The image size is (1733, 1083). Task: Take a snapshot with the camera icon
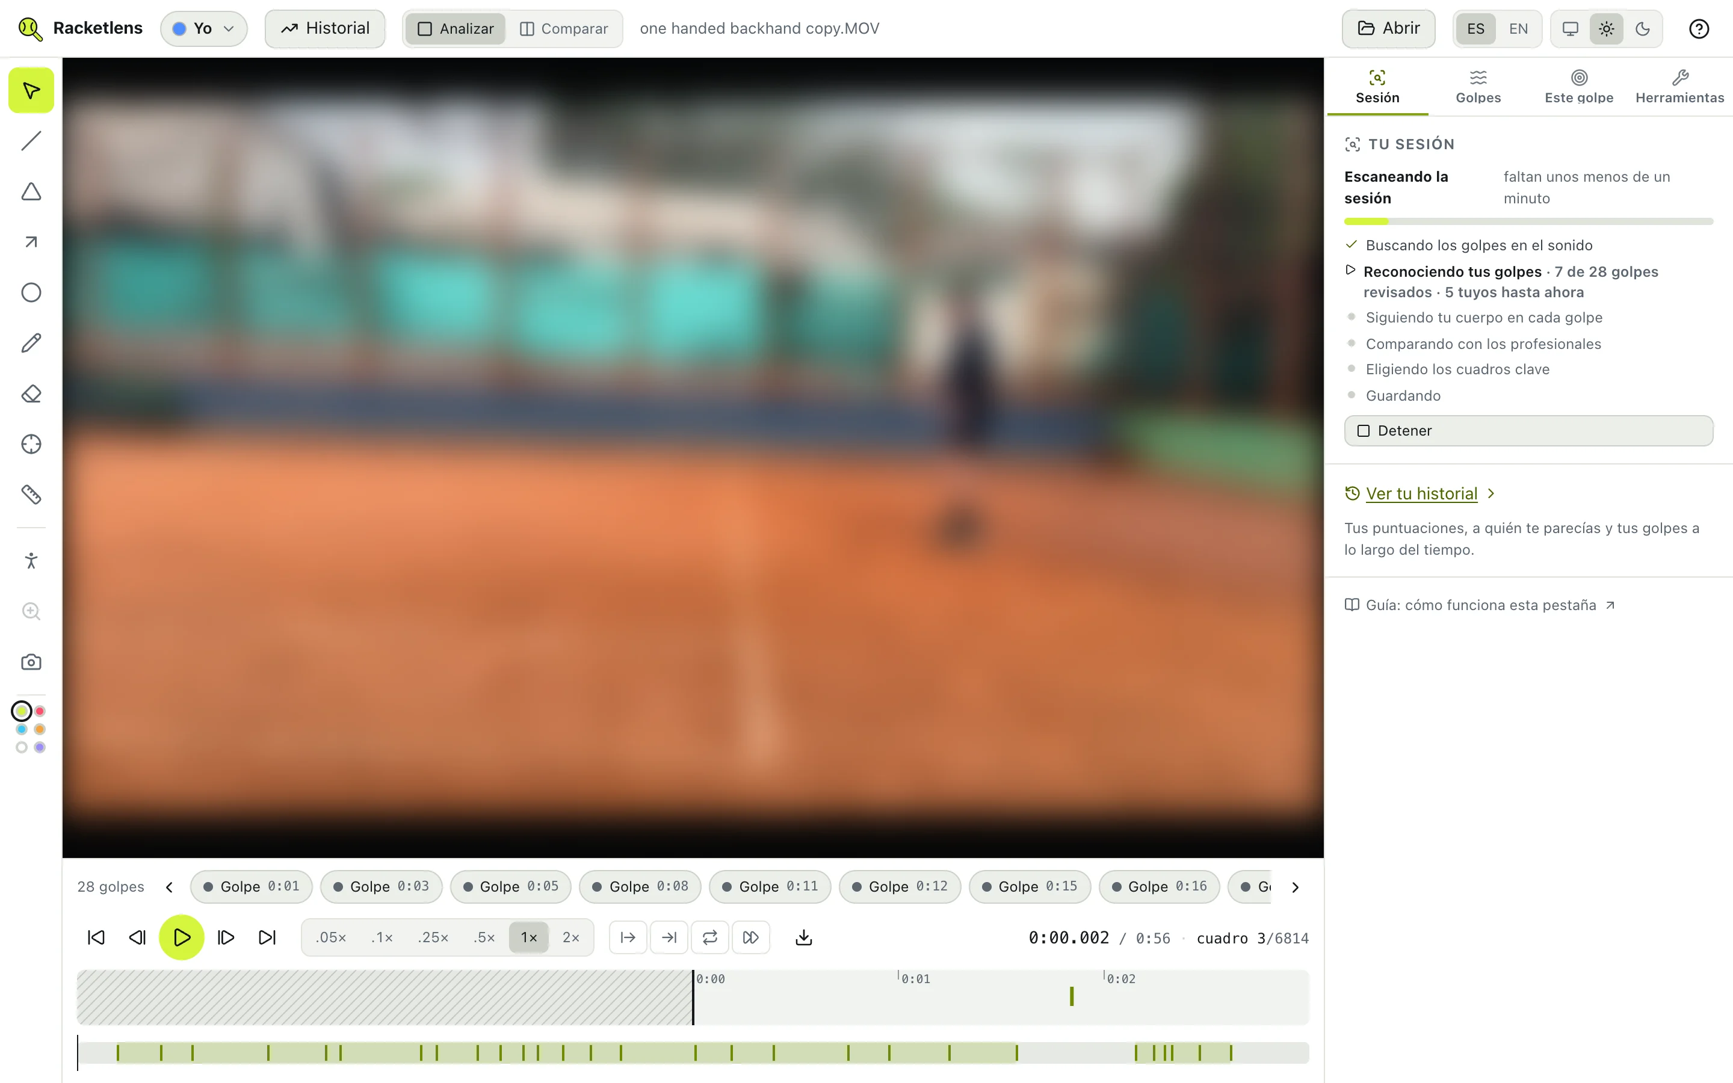click(x=31, y=662)
